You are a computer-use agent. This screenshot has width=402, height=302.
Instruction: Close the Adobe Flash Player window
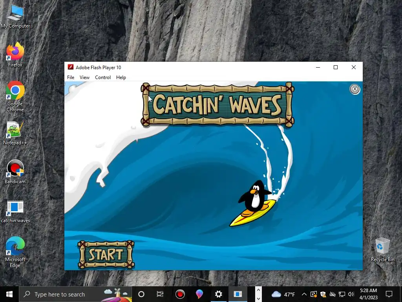point(354,67)
